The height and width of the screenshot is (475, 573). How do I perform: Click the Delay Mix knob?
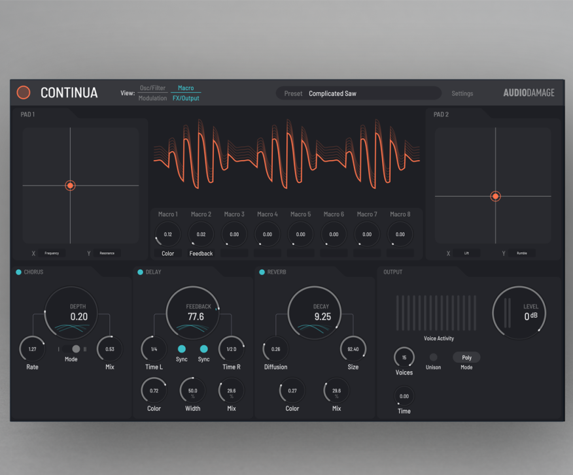pos(232,391)
